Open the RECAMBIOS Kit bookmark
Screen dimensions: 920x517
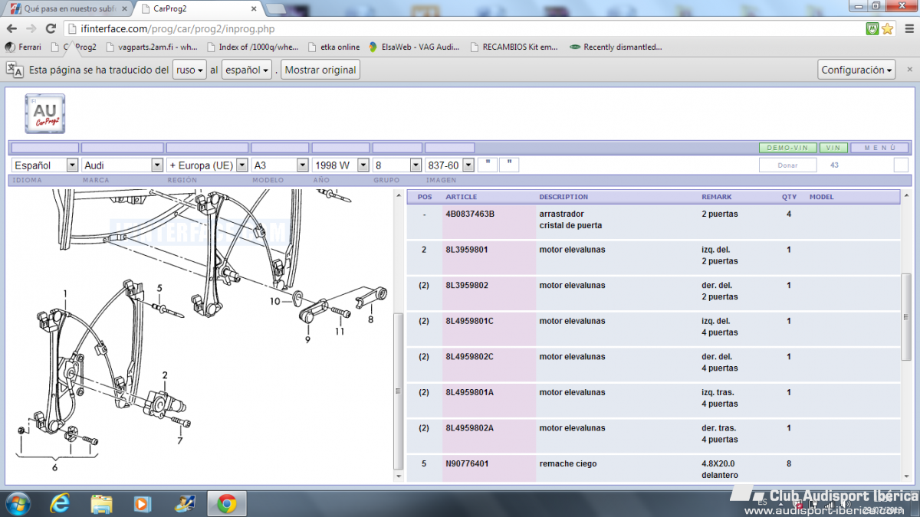tap(514, 47)
